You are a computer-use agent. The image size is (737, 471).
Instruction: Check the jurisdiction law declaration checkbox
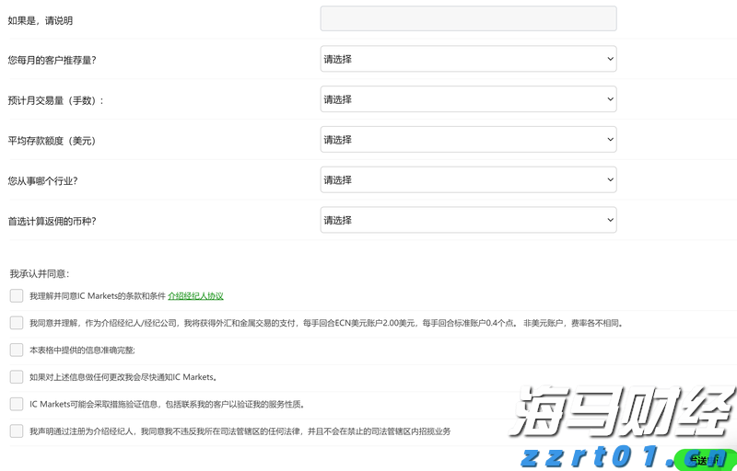click(x=17, y=431)
